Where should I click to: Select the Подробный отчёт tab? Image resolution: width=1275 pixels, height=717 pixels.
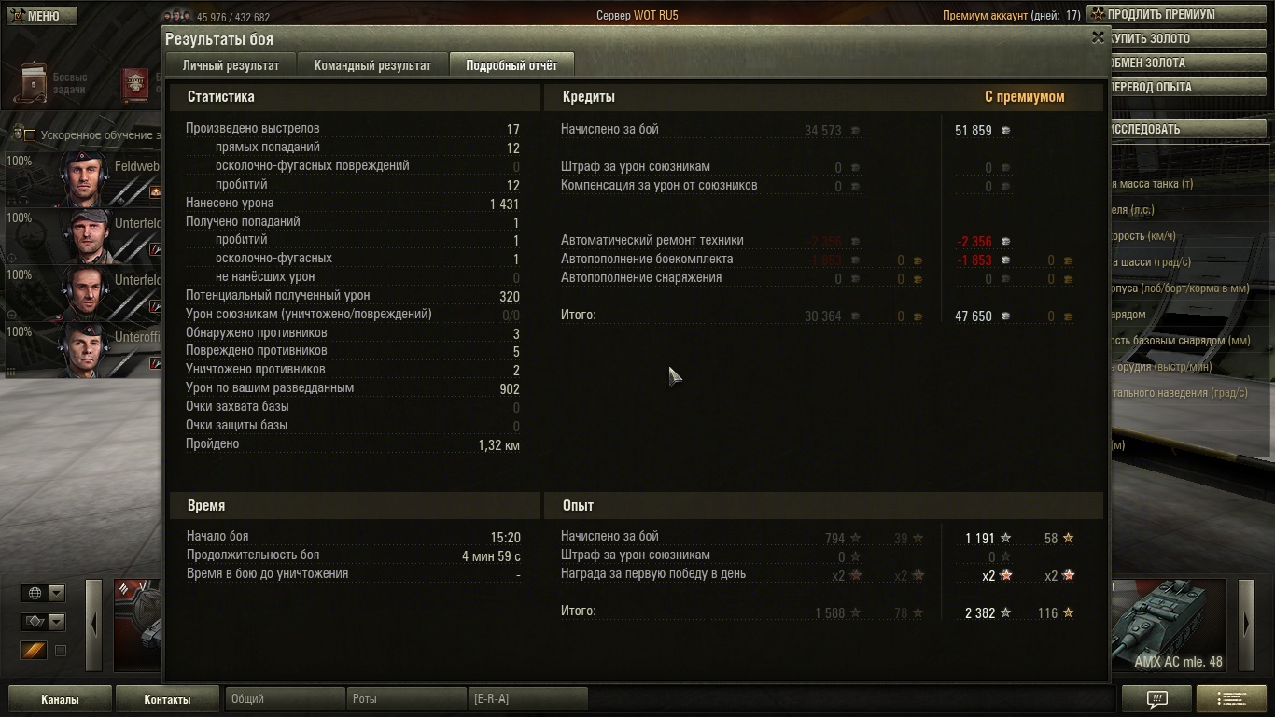[x=511, y=65]
